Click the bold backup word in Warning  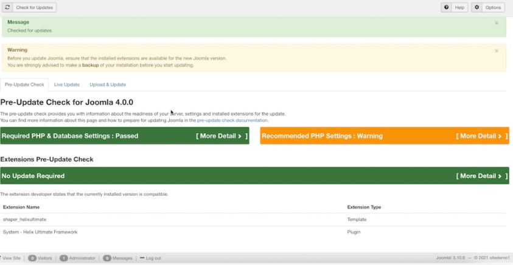(x=90, y=65)
